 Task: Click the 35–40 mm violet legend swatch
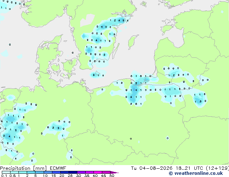89,172
